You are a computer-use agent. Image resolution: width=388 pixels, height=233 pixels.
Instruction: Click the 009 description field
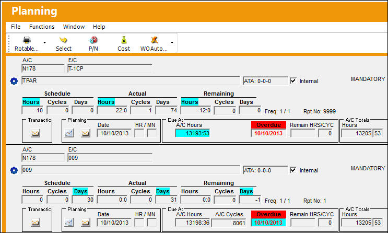pyautogui.click(x=131, y=170)
